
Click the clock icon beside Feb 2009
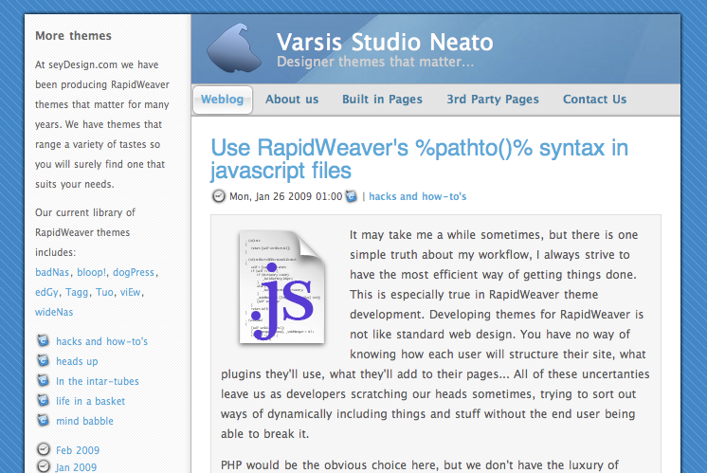click(42, 449)
